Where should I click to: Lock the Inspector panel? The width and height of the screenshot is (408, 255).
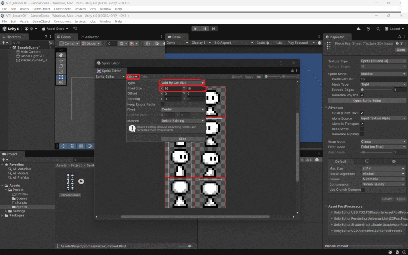pyautogui.click(x=400, y=37)
